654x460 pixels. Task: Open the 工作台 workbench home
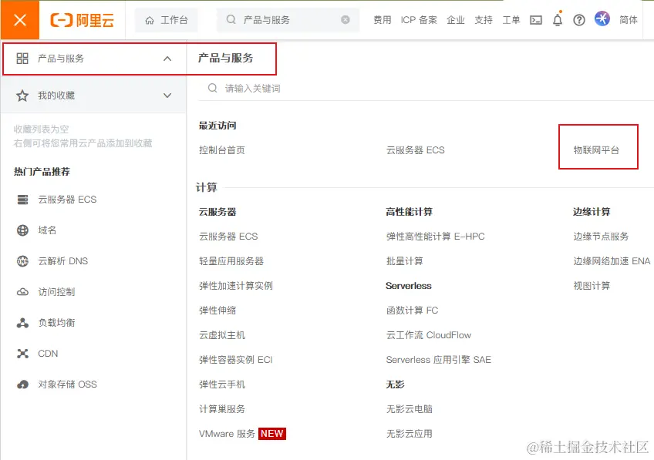pos(167,19)
